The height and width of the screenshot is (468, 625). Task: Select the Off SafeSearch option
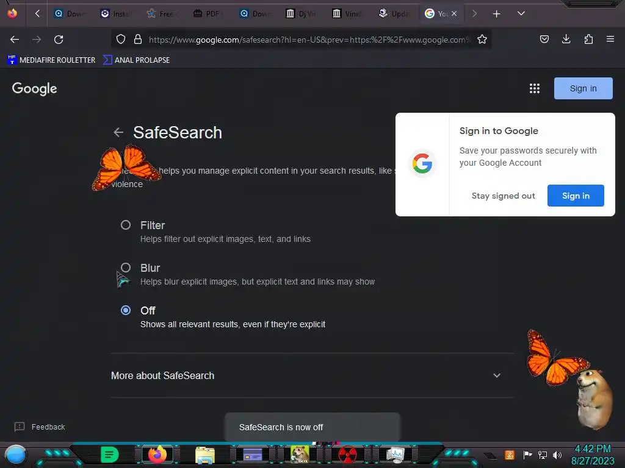click(126, 310)
